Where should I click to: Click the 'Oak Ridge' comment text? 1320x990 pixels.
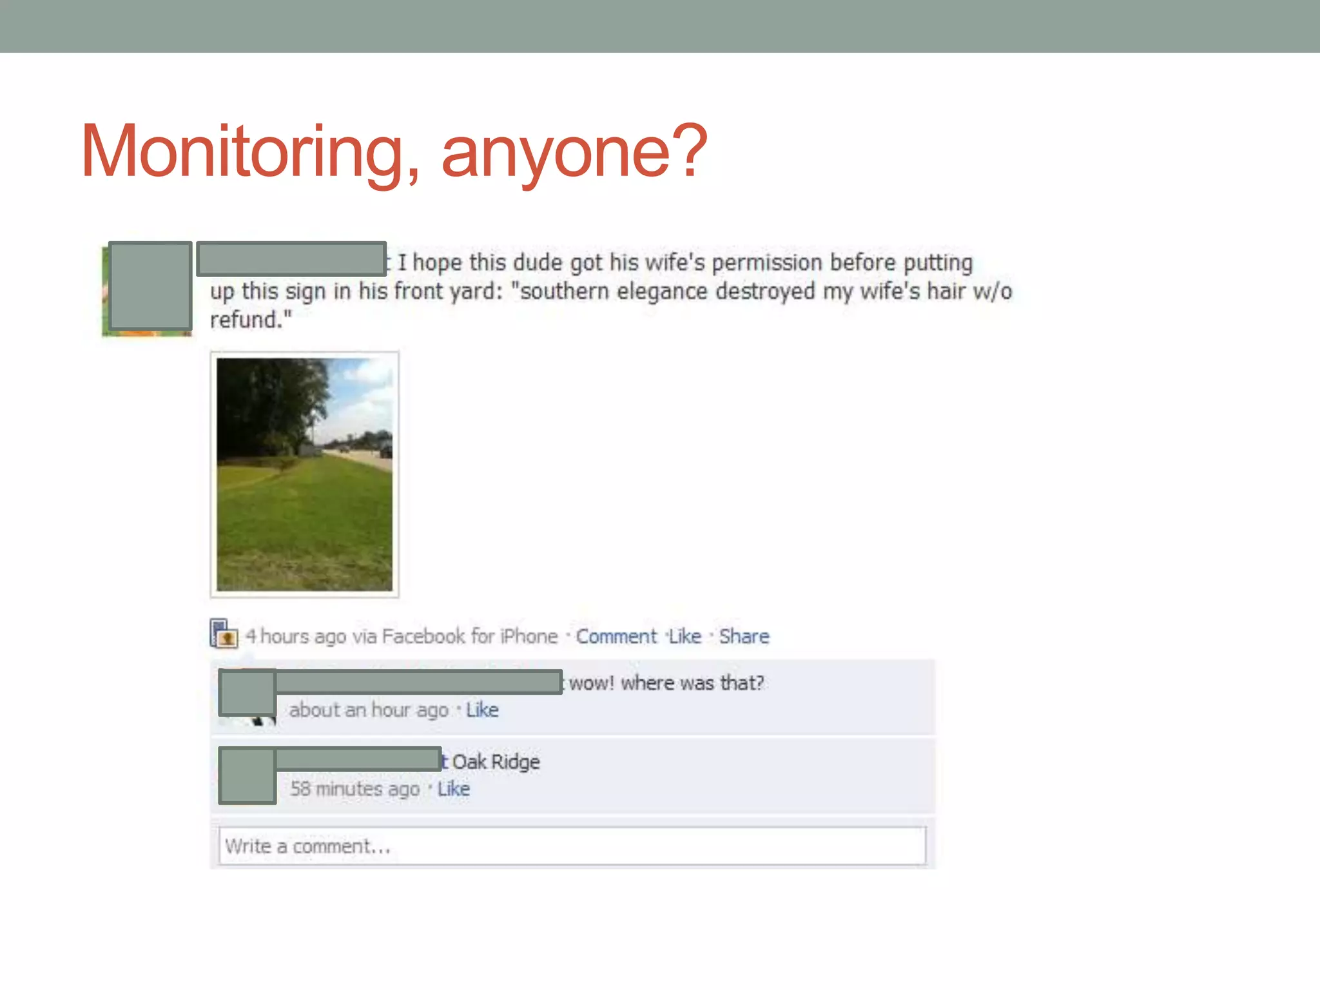tap(496, 762)
